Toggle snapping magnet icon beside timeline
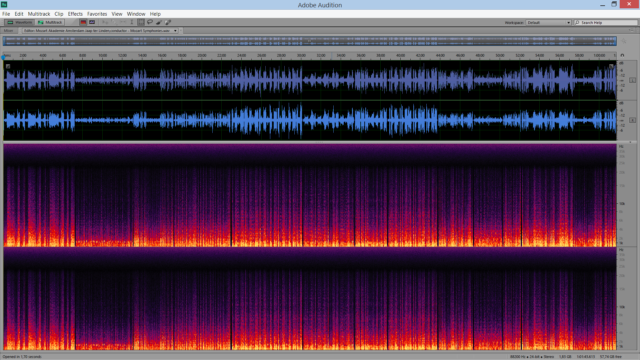This screenshot has height=360, width=640. (622, 56)
